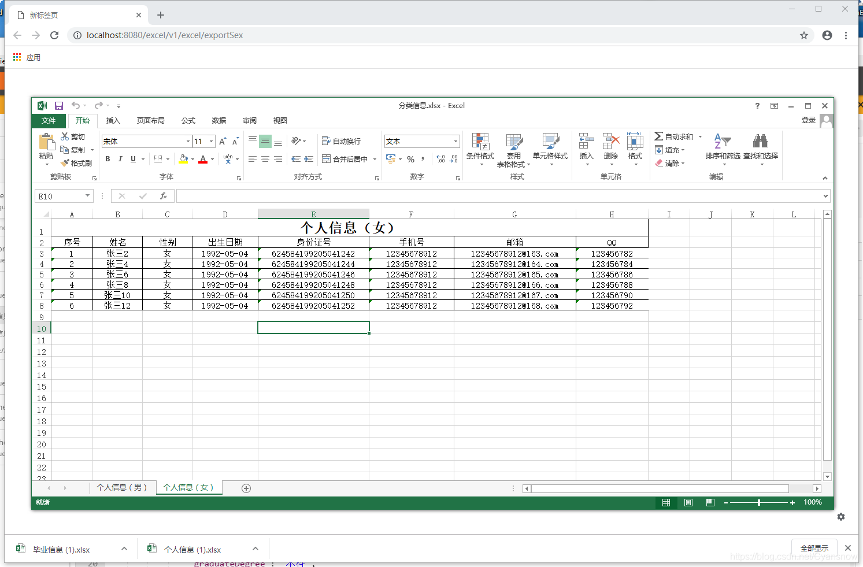
Task: Expand the Name Box dropdown for E10
Action: [x=87, y=196]
